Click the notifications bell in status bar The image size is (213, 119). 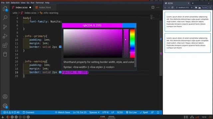coord(158,112)
